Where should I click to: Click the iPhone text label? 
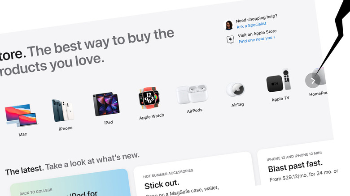point(66,128)
